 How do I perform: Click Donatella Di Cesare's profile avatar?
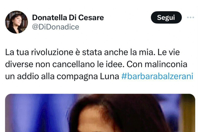click(x=16, y=22)
